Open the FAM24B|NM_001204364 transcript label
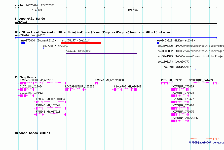The width and height of the screenshot is (224, 150). [50, 99]
